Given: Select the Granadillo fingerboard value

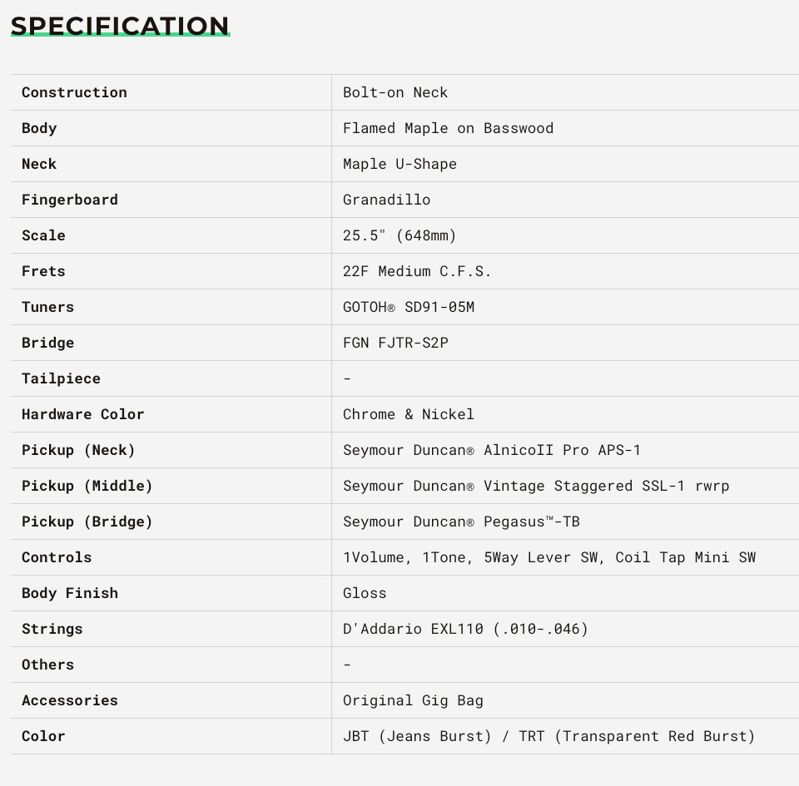Looking at the screenshot, I should click(386, 200).
